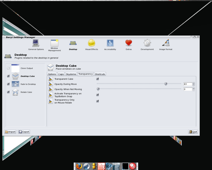Open the document writer icon in dock
Viewport: 212px width, 170px height.
click(x=116, y=166)
